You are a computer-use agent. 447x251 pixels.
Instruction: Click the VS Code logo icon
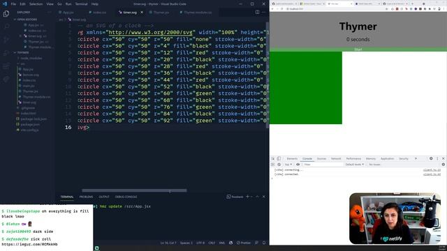pyautogui.click(x=5, y=4)
